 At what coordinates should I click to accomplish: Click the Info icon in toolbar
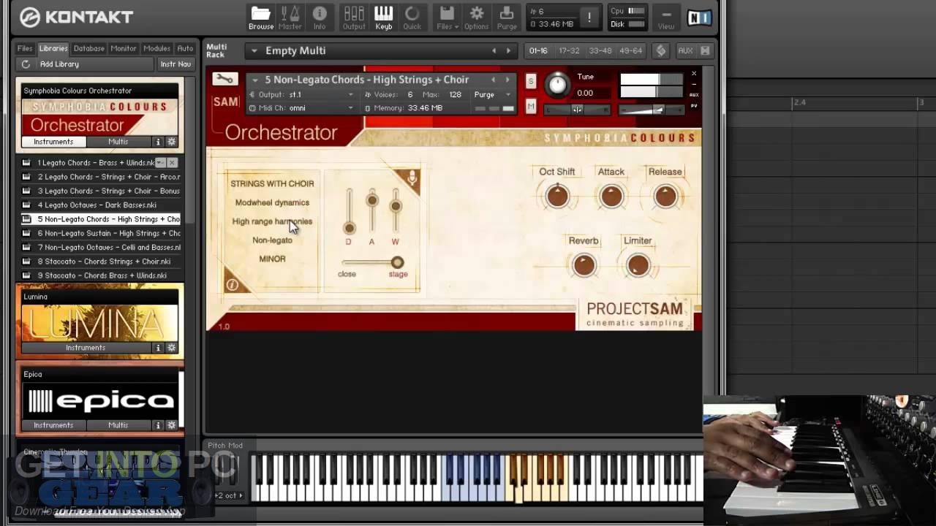320,18
